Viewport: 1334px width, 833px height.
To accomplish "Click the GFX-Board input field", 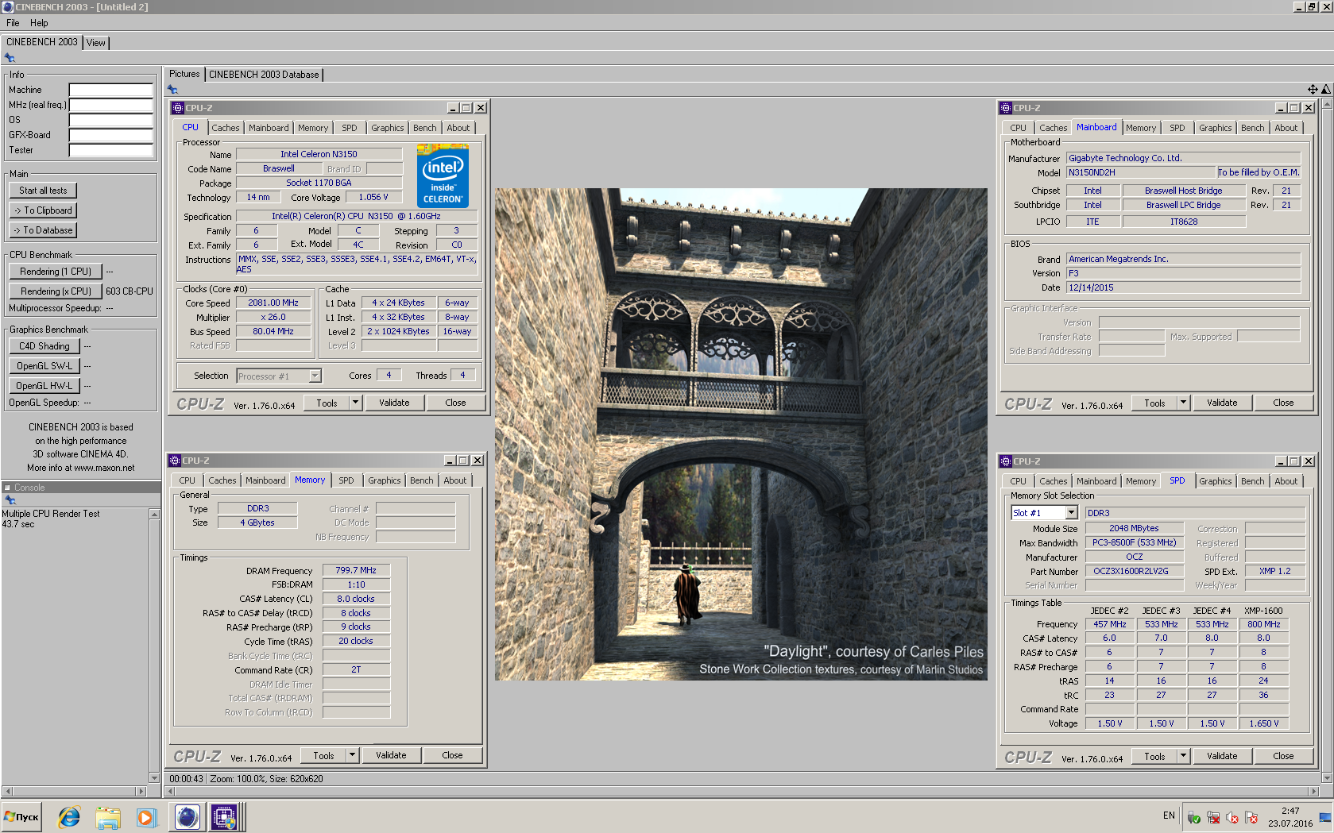I will (x=110, y=135).
